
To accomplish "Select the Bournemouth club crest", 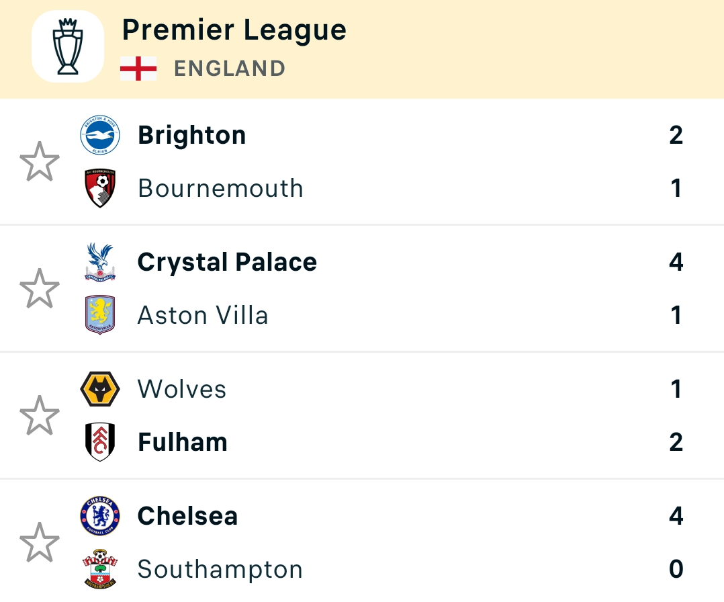I will pyautogui.click(x=100, y=188).
